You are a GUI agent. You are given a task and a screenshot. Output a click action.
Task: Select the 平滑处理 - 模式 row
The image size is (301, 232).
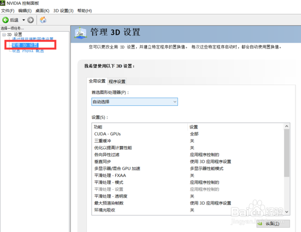tap(187, 182)
